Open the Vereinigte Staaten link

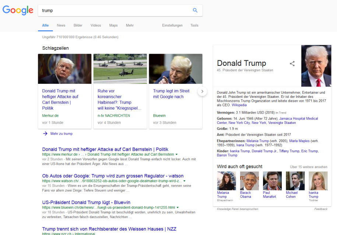(282, 123)
